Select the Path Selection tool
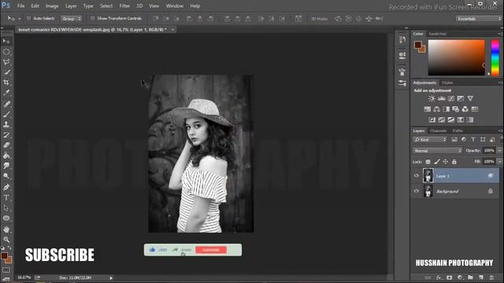 pos(6,208)
